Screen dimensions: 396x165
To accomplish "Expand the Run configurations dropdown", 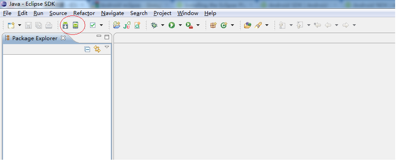I will tap(180, 25).
